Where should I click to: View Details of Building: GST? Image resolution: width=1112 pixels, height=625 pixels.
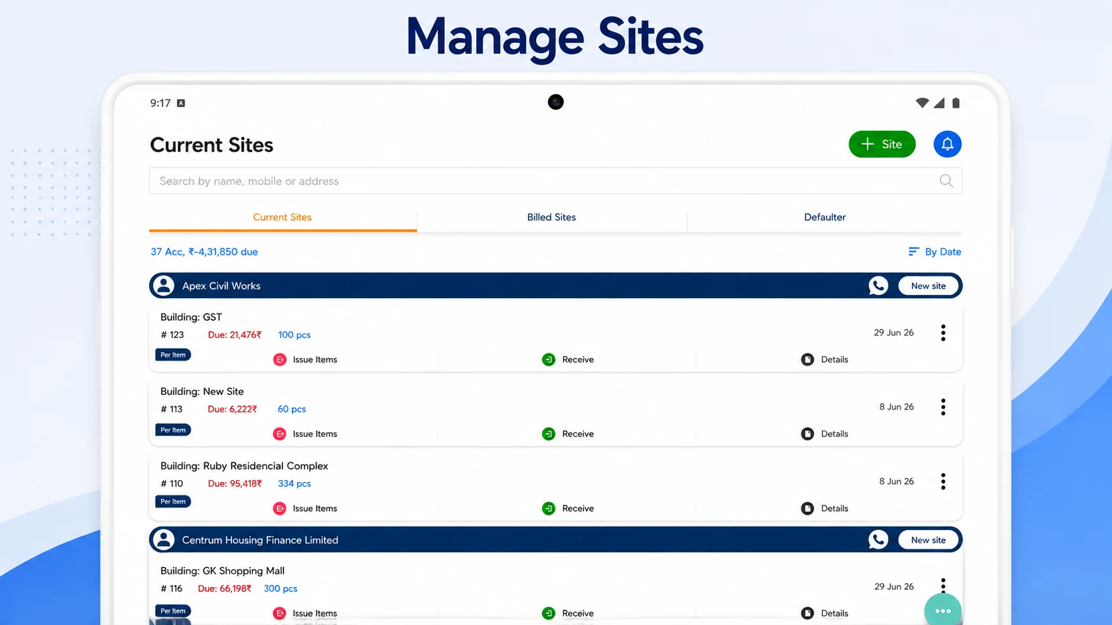pos(825,359)
